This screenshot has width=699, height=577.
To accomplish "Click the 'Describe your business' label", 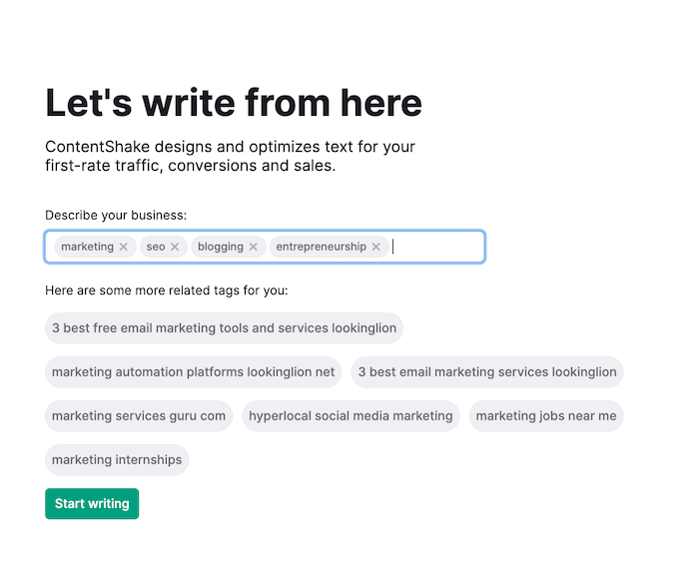I will 116,215.
